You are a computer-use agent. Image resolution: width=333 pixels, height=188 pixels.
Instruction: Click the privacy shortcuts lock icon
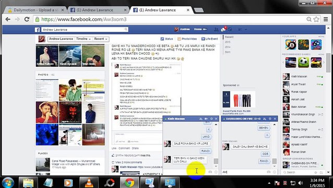pyautogui.click(x=240, y=29)
